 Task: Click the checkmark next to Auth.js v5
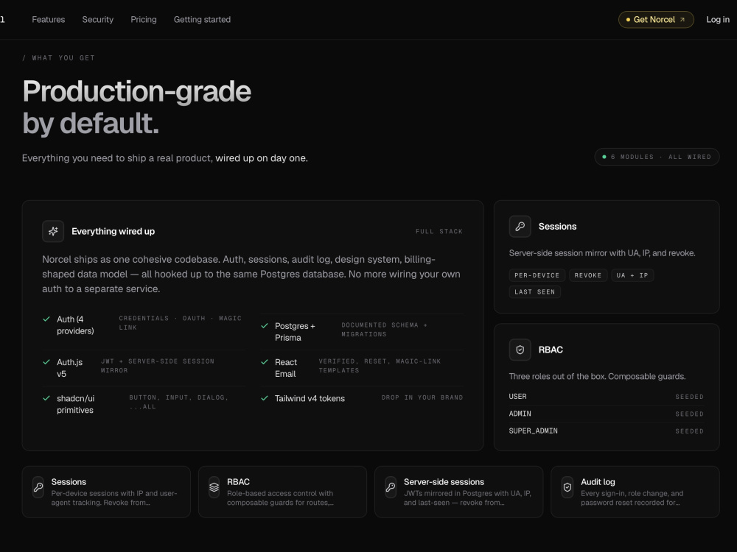pos(46,362)
